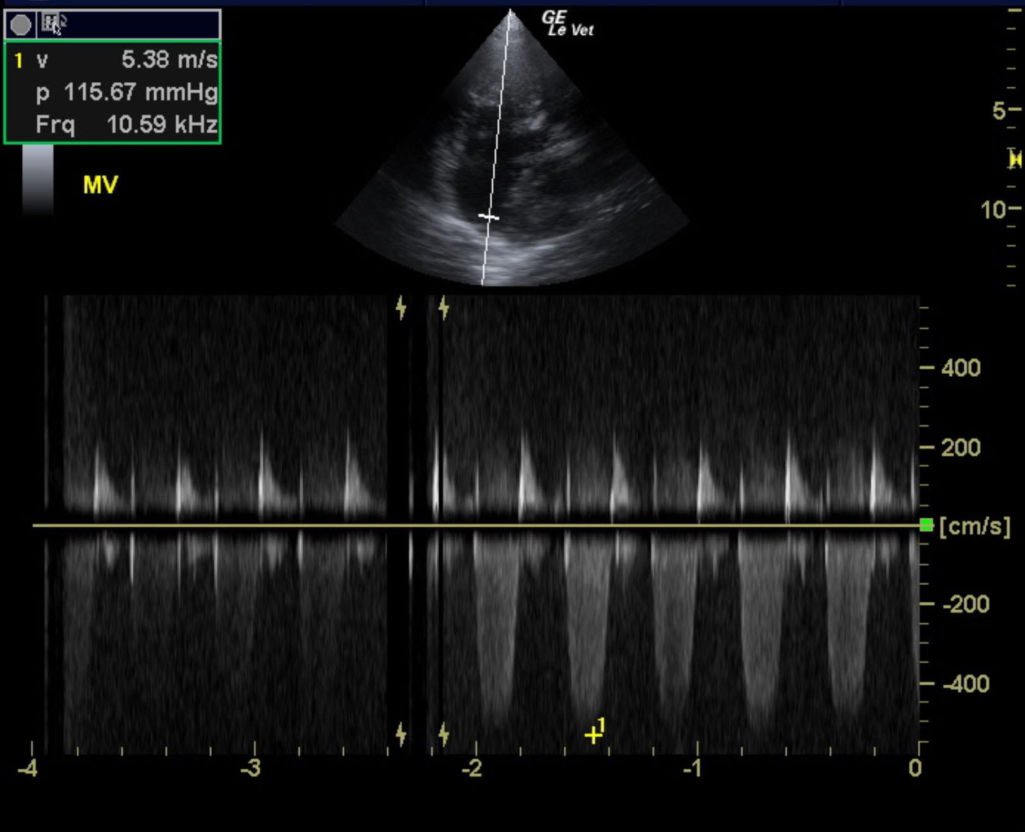Select the right lightning bolt marker above the spectrum
Screen dimensions: 1025x832
444,308
